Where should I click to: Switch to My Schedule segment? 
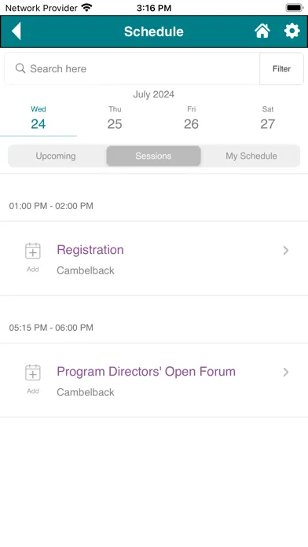(251, 156)
